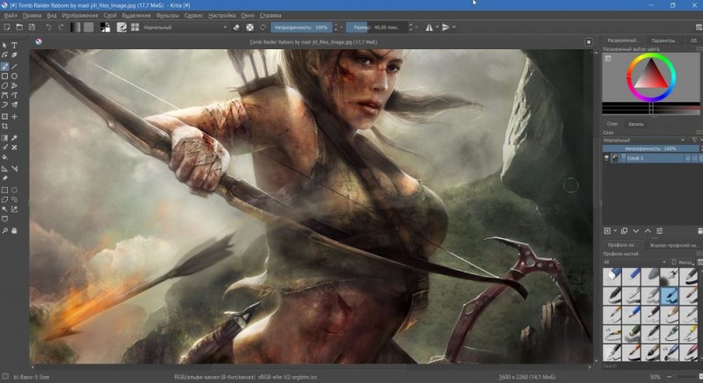Hide layer Слой 1 with eye icon
Viewport: 703px width, 383px height.
click(x=606, y=158)
